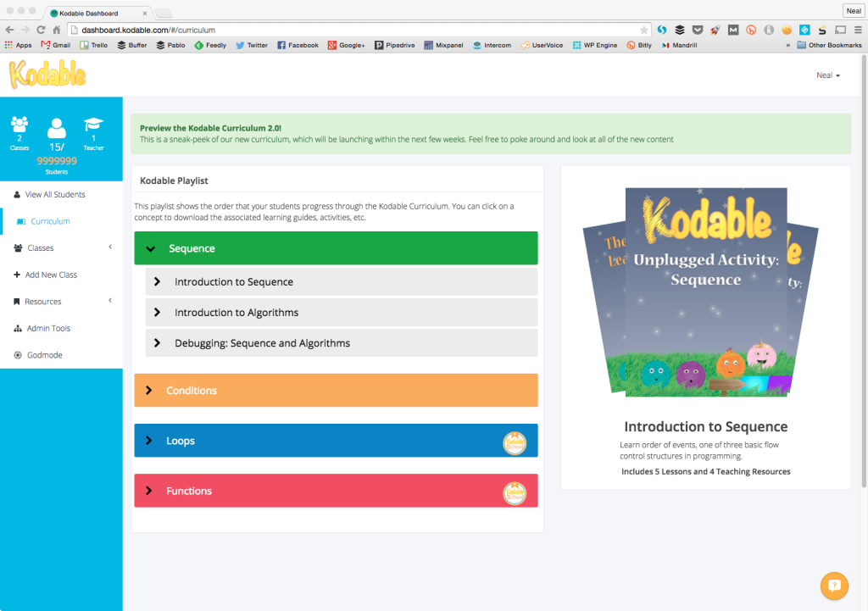868x611 pixels.
Task: Open the Intercom bookmark
Action: point(492,46)
